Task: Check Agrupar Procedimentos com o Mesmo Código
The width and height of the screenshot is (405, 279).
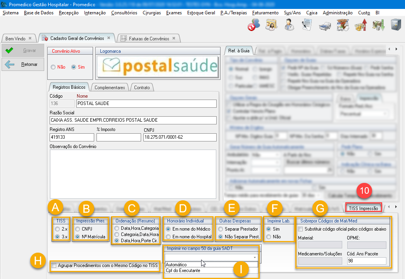Action: point(54,265)
